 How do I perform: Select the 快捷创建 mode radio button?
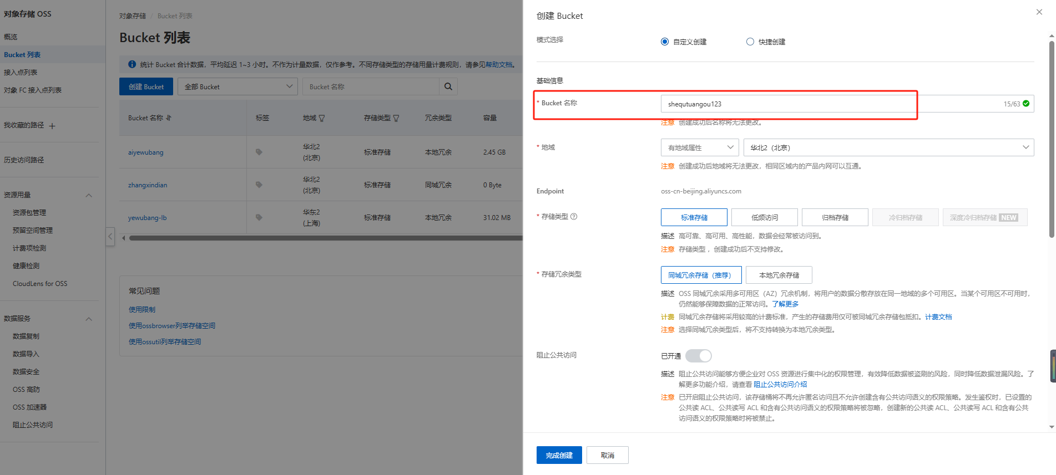coord(750,42)
